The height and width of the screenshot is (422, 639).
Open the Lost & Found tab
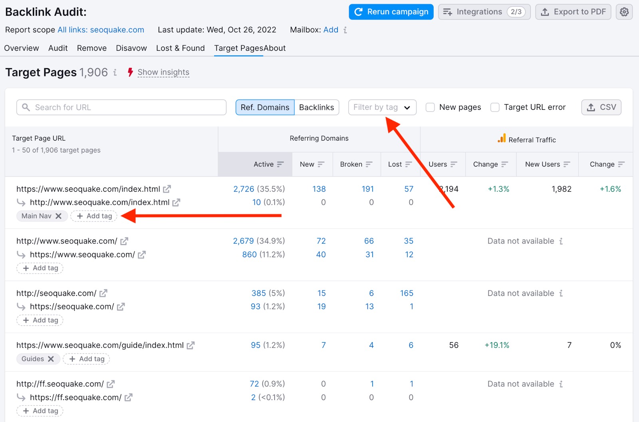pyautogui.click(x=181, y=48)
